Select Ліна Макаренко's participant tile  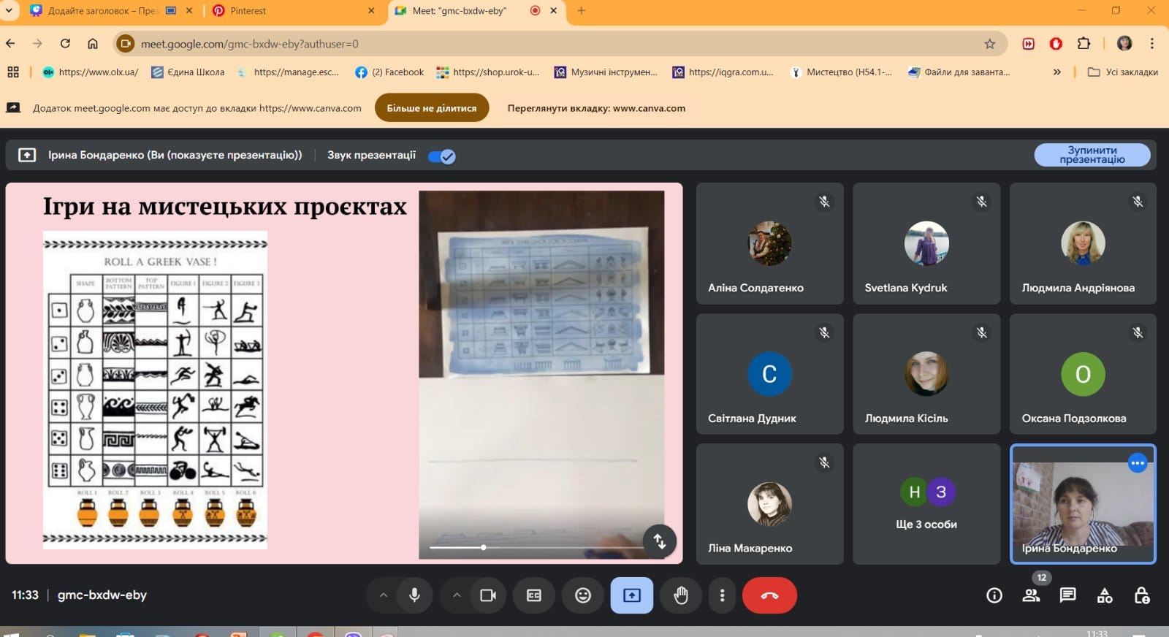[770, 504]
